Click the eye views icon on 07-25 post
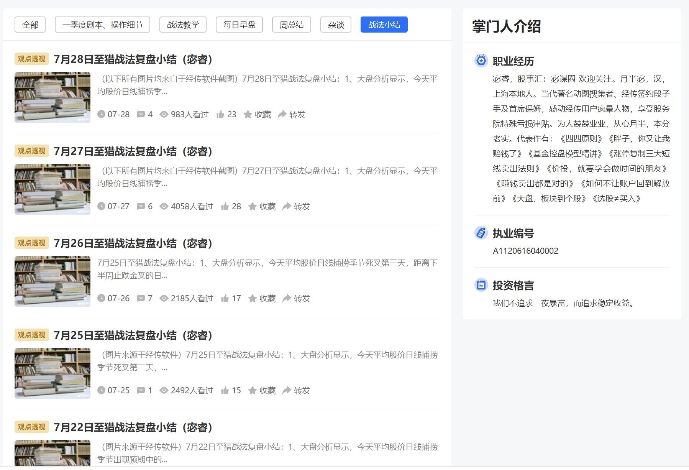The height and width of the screenshot is (470, 689). pos(164,390)
